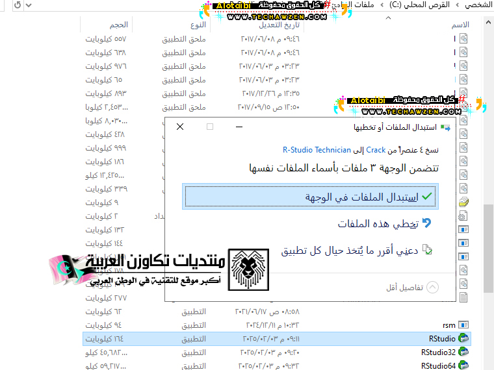Select the RStudio64 application icon
494x370 pixels.
[x=463, y=365]
